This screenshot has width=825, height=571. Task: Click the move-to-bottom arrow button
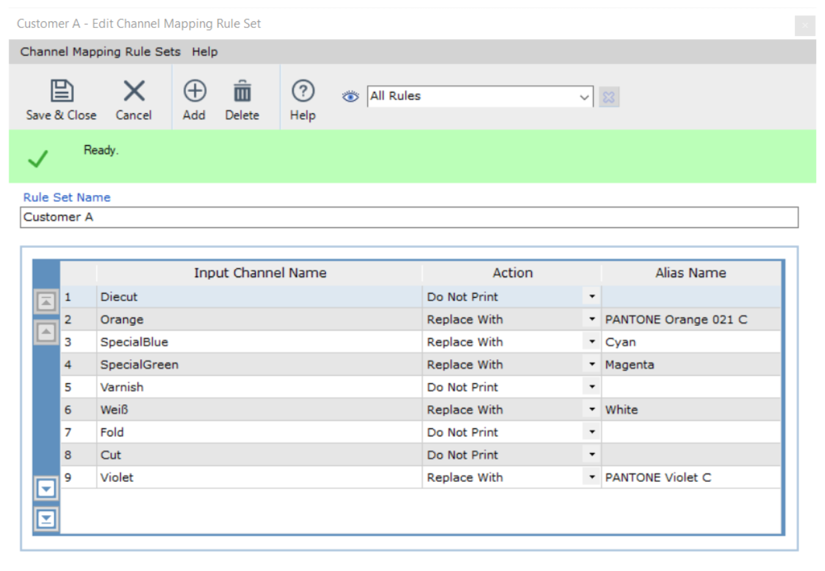(46, 519)
